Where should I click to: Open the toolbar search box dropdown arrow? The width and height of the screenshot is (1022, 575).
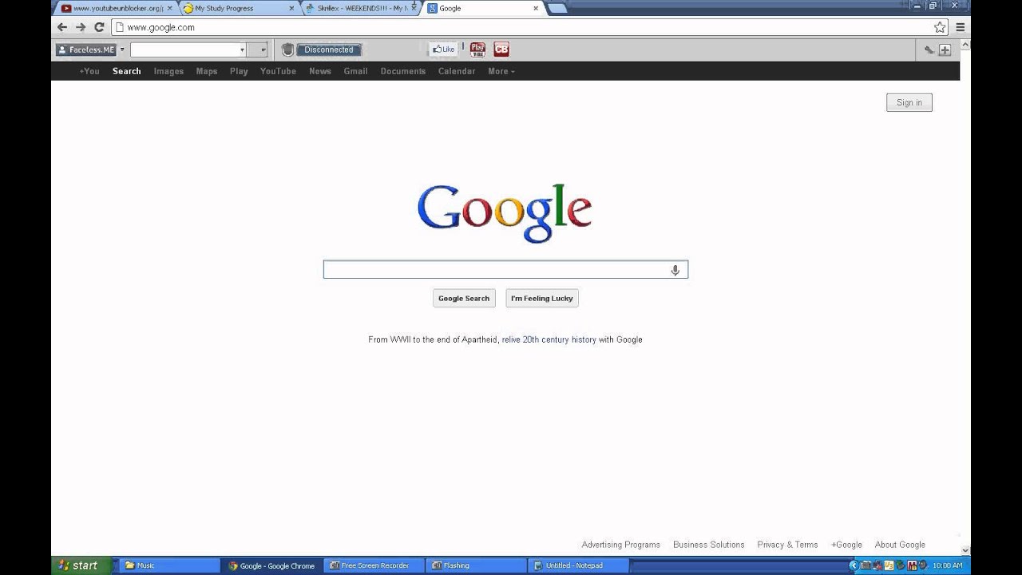242,50
